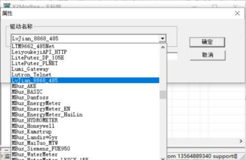Select MBus_WaterMeter entry
Viewport: 246px width, 160px height.
pyautogui.click(x=85, y=154)
